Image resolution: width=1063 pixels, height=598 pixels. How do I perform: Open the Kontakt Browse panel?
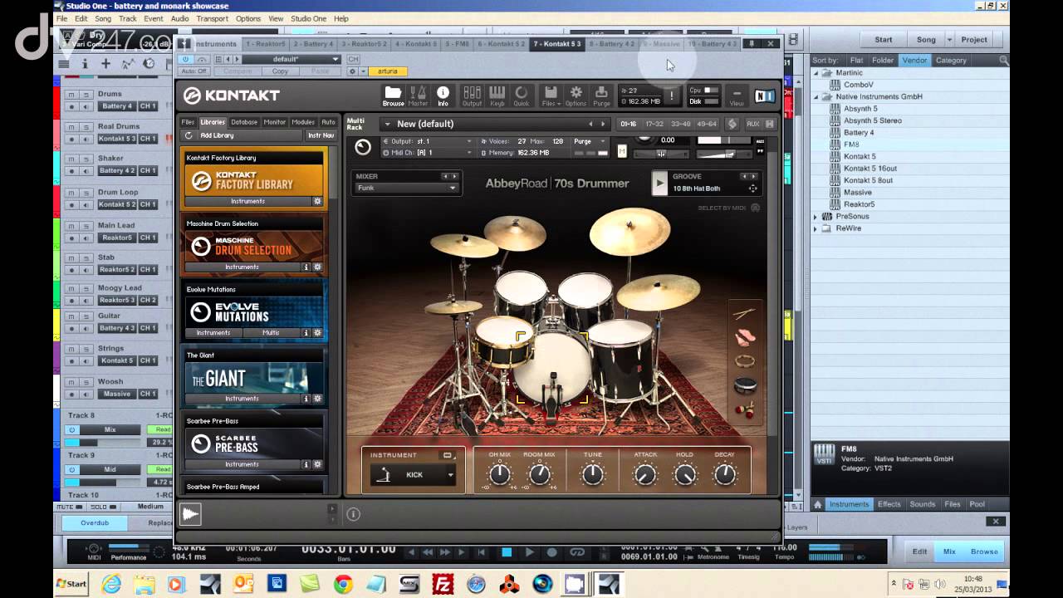tap(393, 94)
